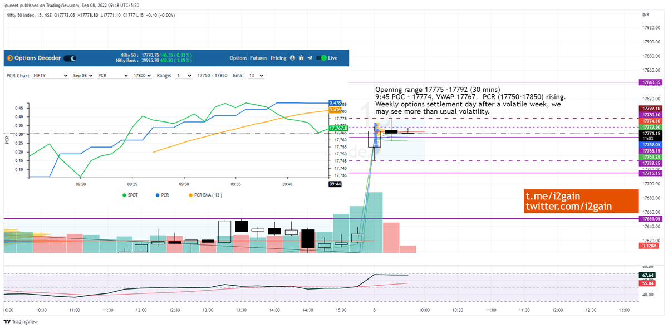Click the twitter.com/i2gain link
The width and height of the screenshot is (668, 328).
tap(568, 207)
